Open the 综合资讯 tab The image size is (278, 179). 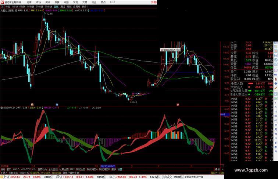point(35,173)
